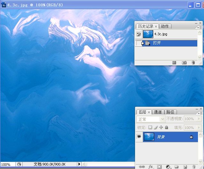This screenshot has width=204, height=169.
Task: Click the 100% zoom field in status bar
Action: pyautogui.click(x=6, y=165)
